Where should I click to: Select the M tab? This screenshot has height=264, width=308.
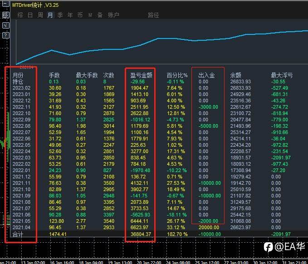[x=90, y=15]
